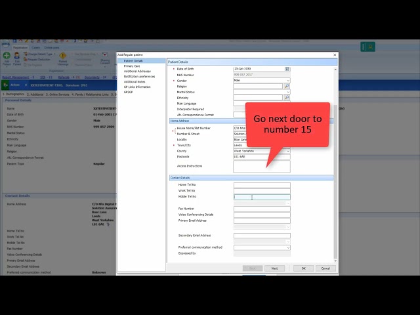Click the green Active patient status icon
This screenshot has height=315, width=420.
(5, 85)
